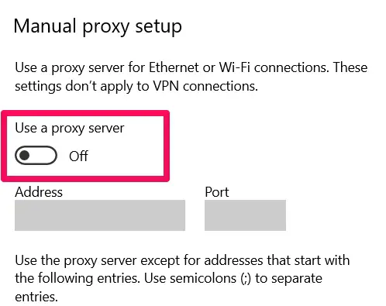Click the Address field label
This screenshot has width=386, height=306.
39,192
